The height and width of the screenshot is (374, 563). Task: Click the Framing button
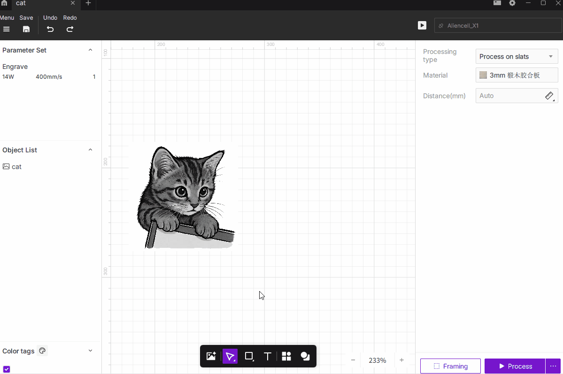click(450, 366)
